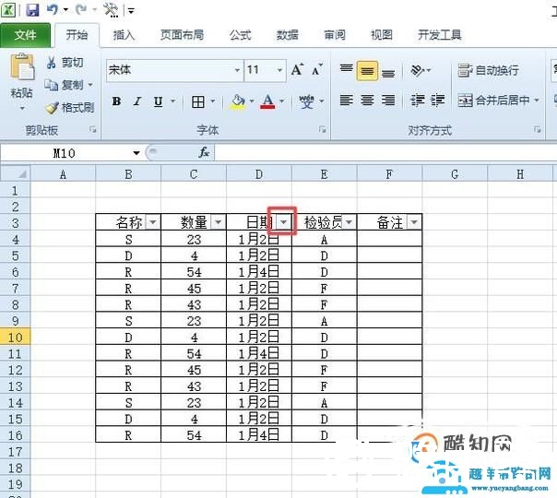Switch to the 开发工具 Developer tab
The image size is (557, 498).
[x=440, y=35]
